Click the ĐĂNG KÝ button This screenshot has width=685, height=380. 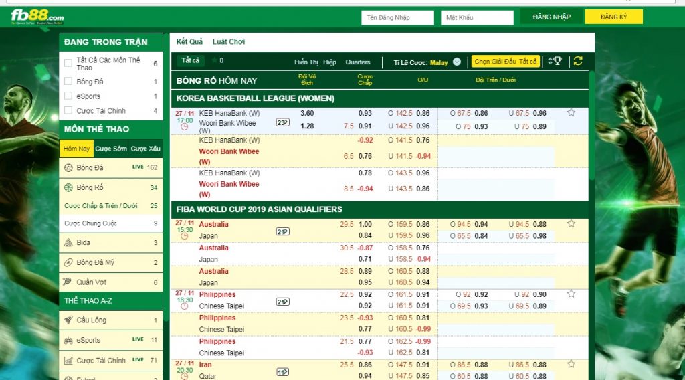click(614, 17)
